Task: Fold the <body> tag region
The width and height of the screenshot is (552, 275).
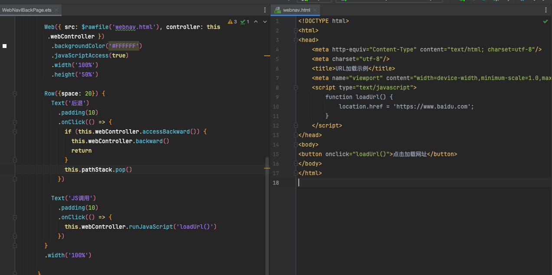Action: coord(296,144)
